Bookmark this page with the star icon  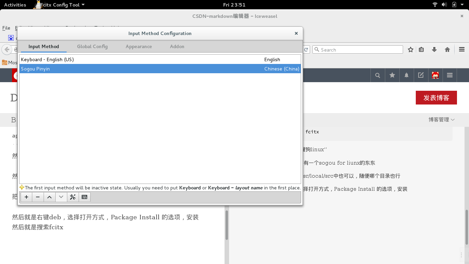click(x=411, y=49)
